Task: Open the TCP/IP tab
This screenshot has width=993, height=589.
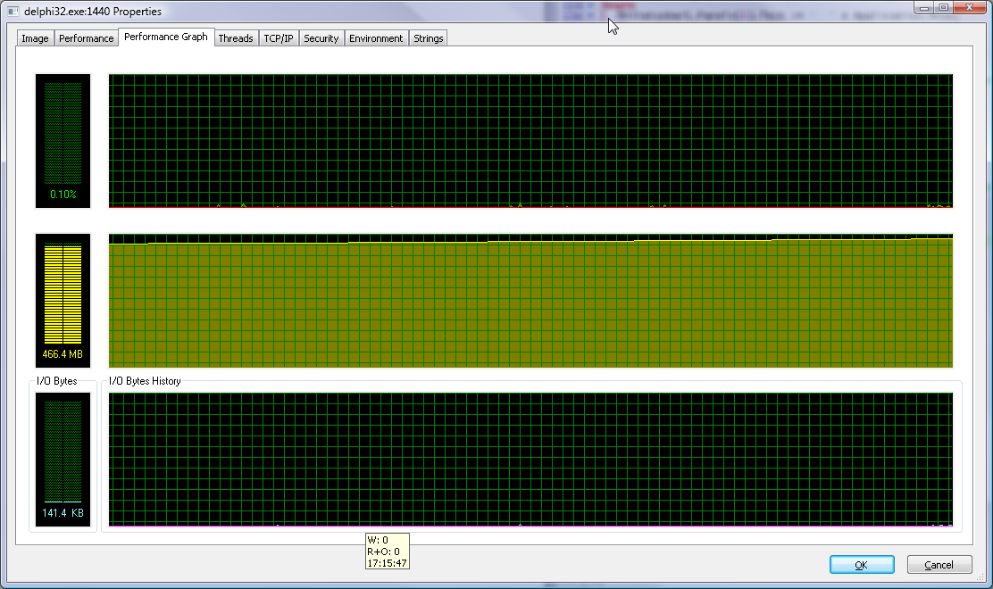Action: point(279,38)
